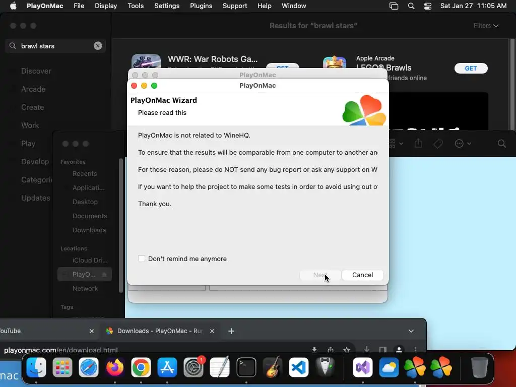Click the Stage Manager menu bar icon
Viewport: 516px width, 387px height.
394,6
